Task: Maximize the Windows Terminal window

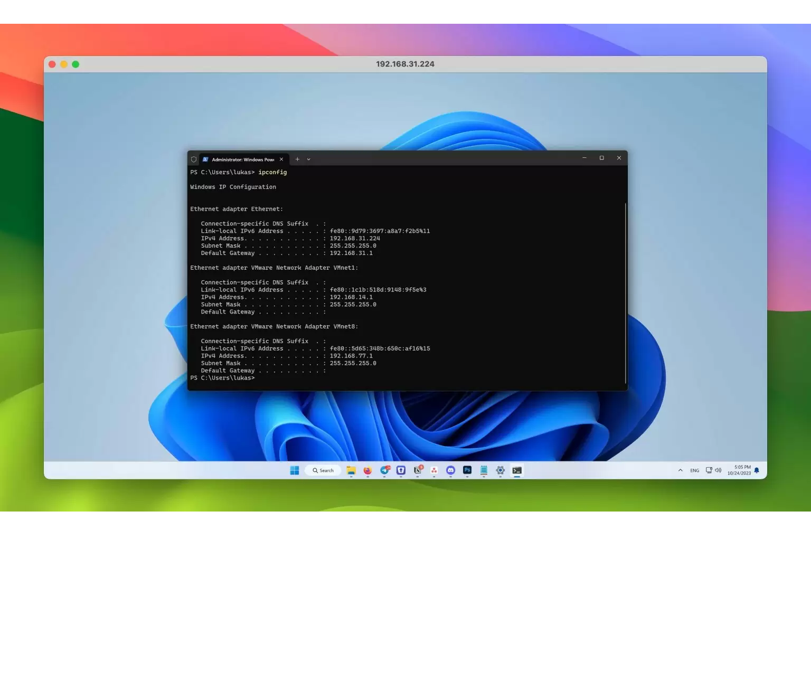Action: point(602,158)
